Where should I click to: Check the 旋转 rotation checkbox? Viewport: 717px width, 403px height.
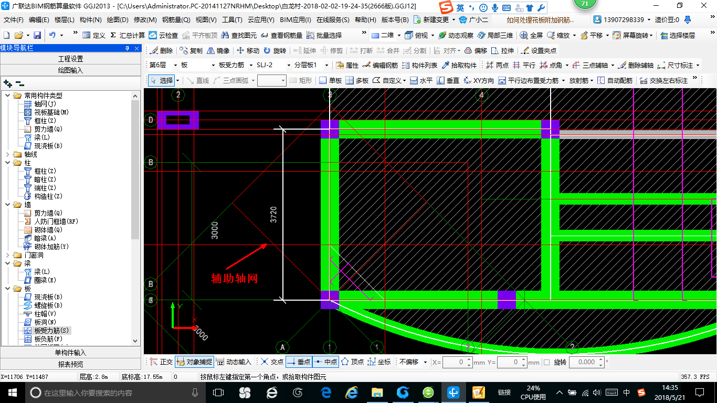coord(546,362)
